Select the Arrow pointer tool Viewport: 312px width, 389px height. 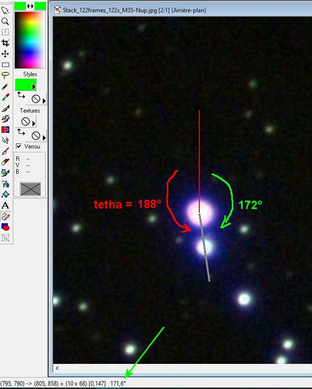coord(5,10)
